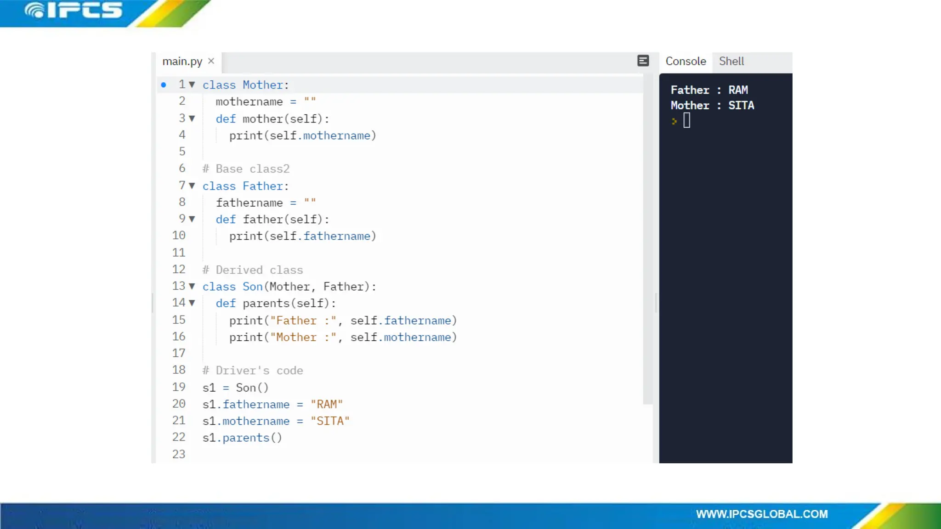Screen dimensions: 941x529
Task: Place cursor on empty line 23
Action: pos(276,455)
